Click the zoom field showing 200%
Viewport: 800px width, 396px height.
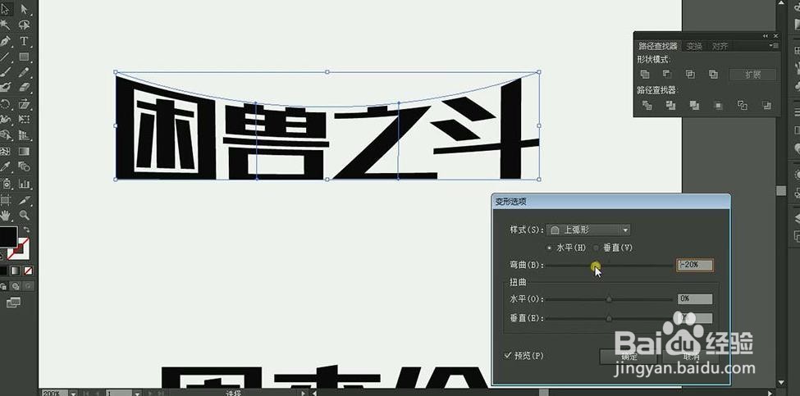pyautogui.click(x=53, y=393)
